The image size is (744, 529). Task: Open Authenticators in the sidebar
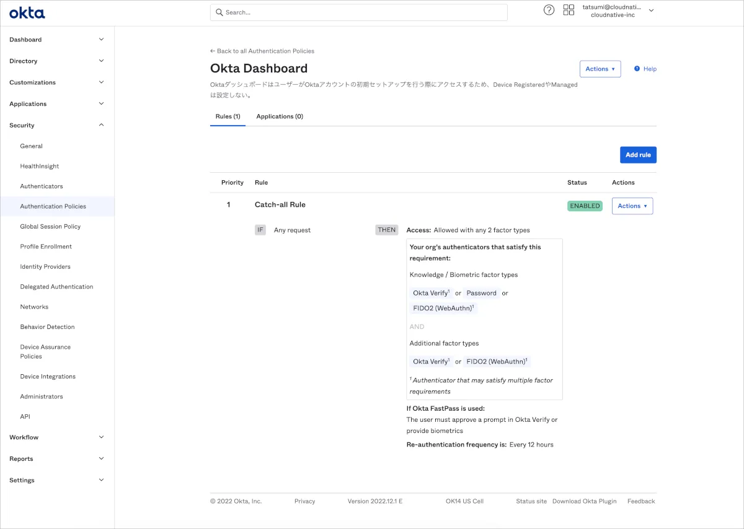click(x=42, y=186)
